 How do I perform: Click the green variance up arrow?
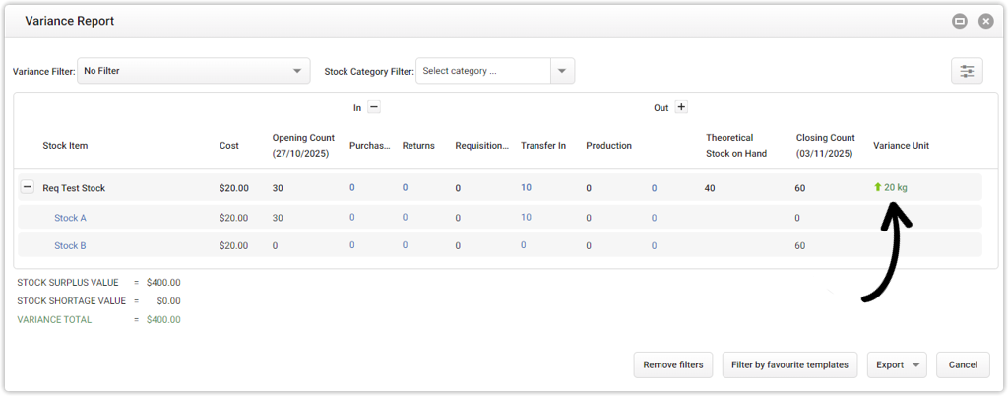click(877, 188)
